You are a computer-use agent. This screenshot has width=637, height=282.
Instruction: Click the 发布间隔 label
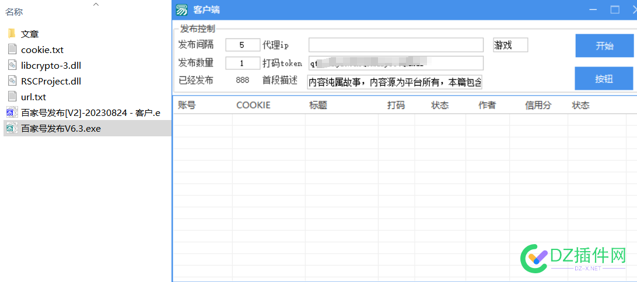(x=196, y=45)
